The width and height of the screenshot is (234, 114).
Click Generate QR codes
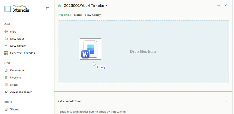[x=23, y=53]
